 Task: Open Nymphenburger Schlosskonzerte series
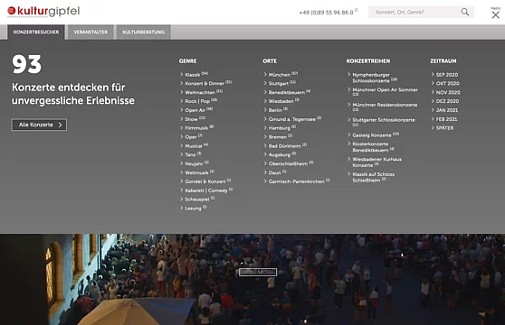pos(373,78)
